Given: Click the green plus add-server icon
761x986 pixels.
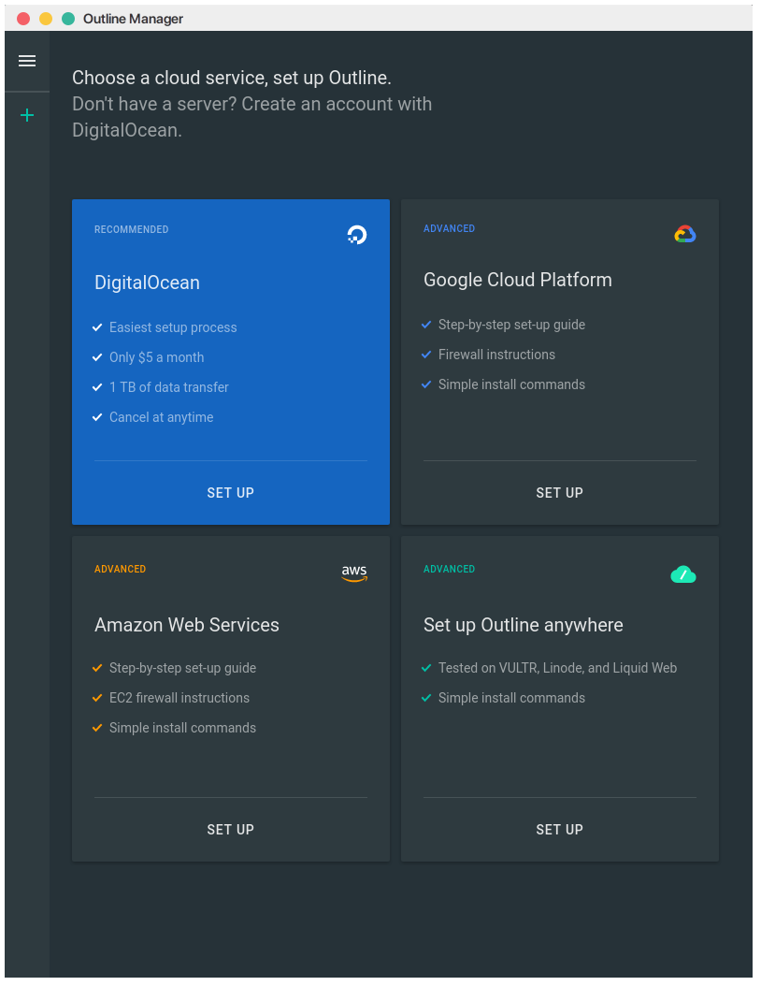Looking at the screenshot, I should 27,115.
